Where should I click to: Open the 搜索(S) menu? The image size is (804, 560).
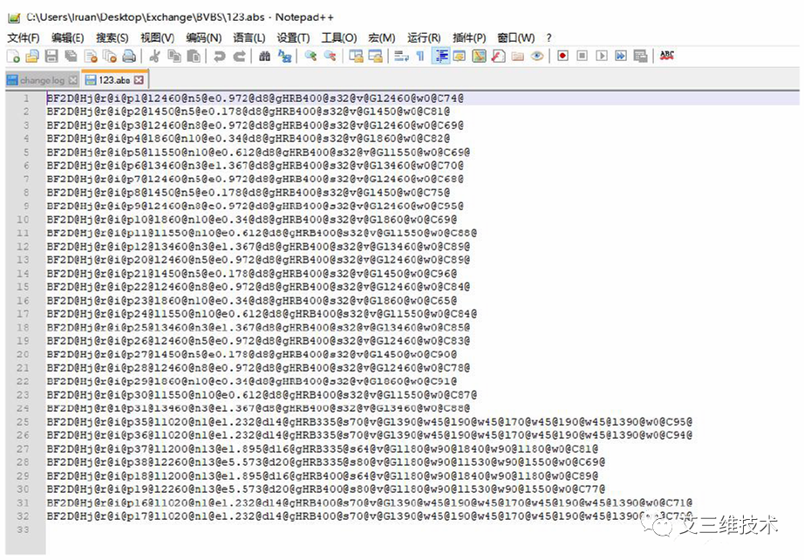point(112,38)
